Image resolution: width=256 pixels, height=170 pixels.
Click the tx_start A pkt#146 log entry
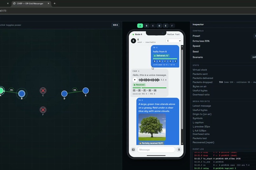[217, 159]
